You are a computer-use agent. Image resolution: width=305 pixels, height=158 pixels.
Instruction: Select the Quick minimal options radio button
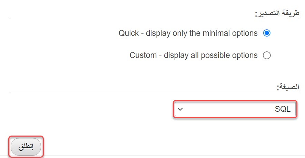267,33
